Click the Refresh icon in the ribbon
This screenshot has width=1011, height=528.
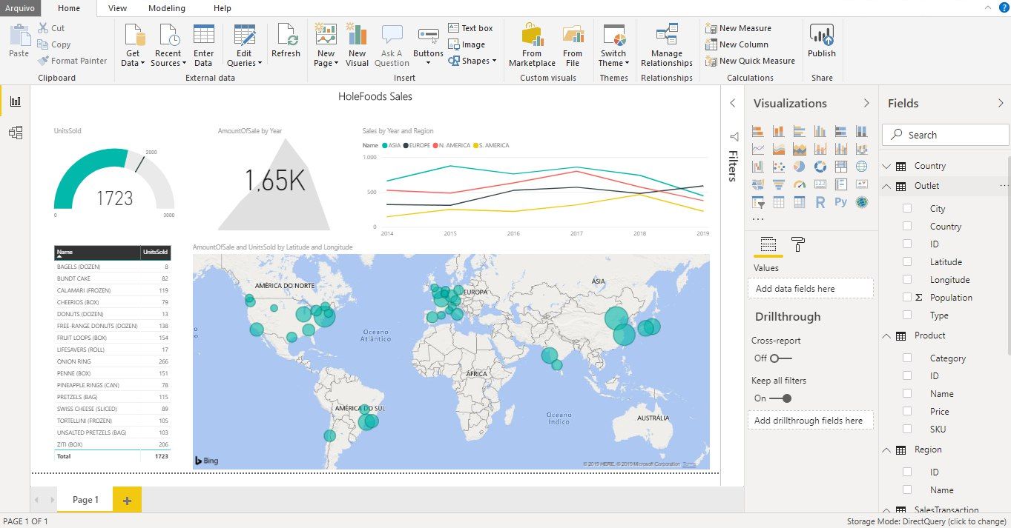[286, 41]
